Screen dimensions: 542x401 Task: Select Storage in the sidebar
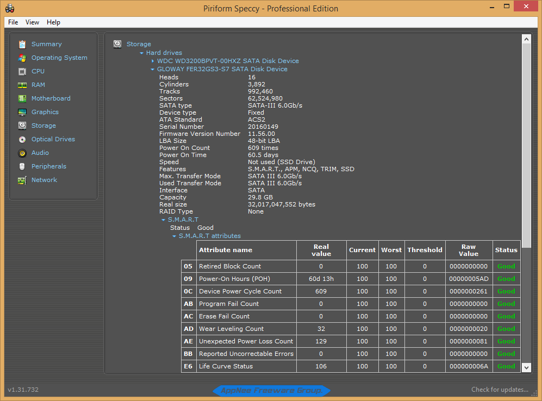(x=43, y=126)
